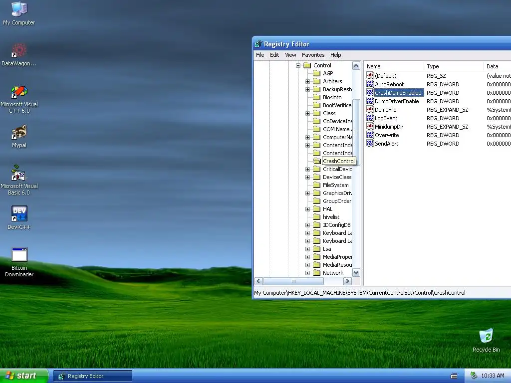The image size is (511, 383).
Task: Click the Start button
Action: [x=24, y=376]
